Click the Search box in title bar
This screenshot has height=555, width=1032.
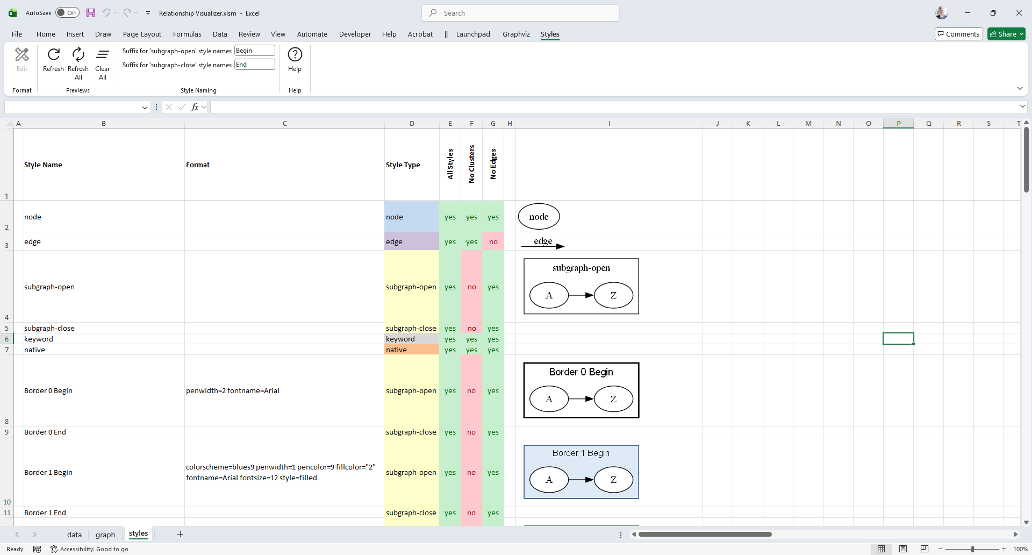[x=520, y=13]
